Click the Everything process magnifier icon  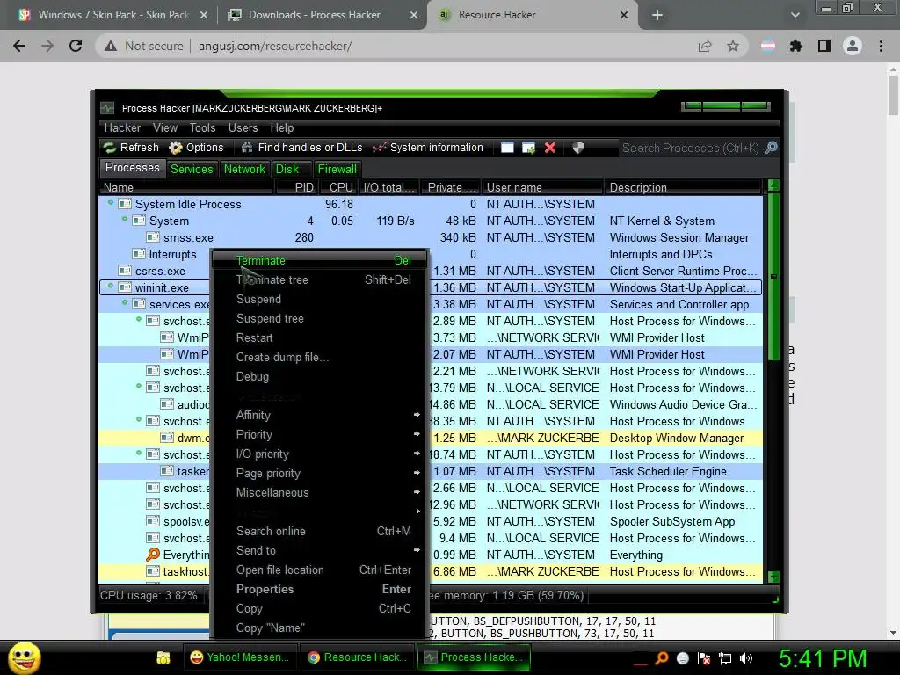point(153,555)
